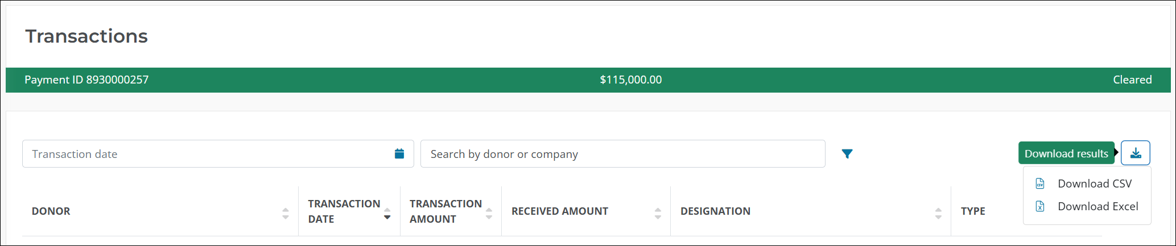Click the Excel file icon in download menu

1040,206
